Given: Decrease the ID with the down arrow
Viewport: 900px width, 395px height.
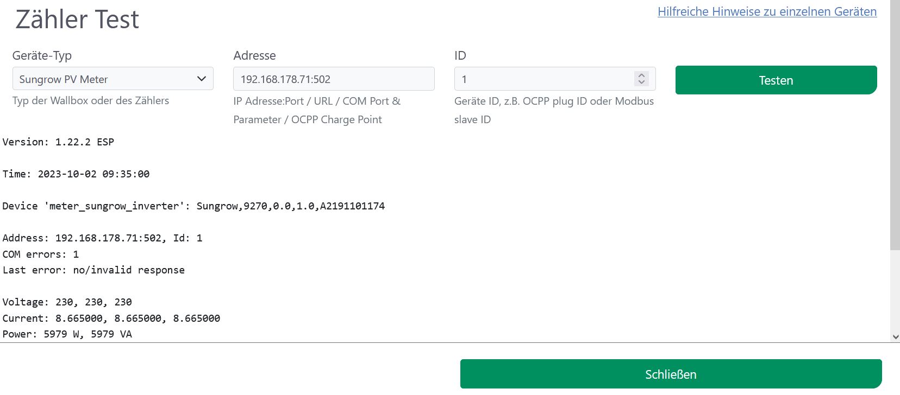Looking at the screenshot, I should tap(642, 83).
